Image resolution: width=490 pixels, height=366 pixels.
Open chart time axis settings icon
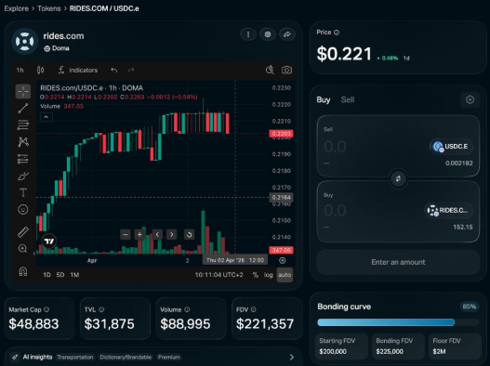pos(282,260)
